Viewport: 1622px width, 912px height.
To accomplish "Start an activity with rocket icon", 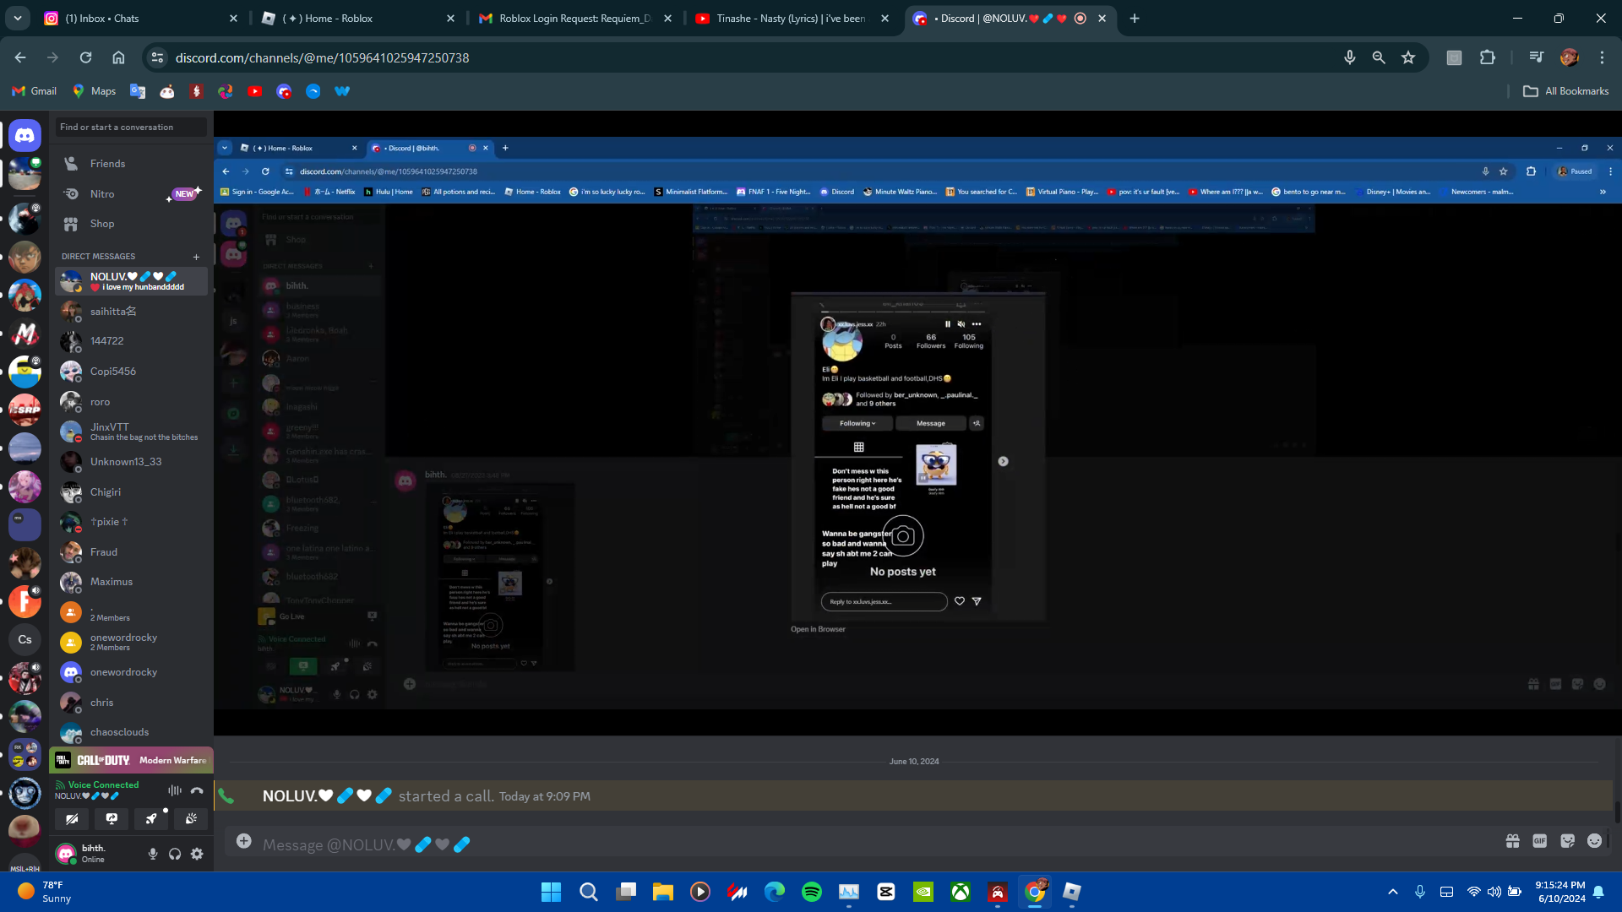I will point(151,818).
